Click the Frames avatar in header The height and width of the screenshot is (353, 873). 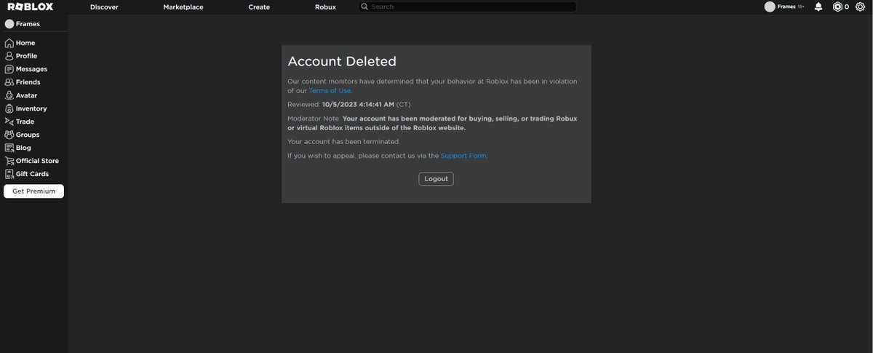click(770, 7)
